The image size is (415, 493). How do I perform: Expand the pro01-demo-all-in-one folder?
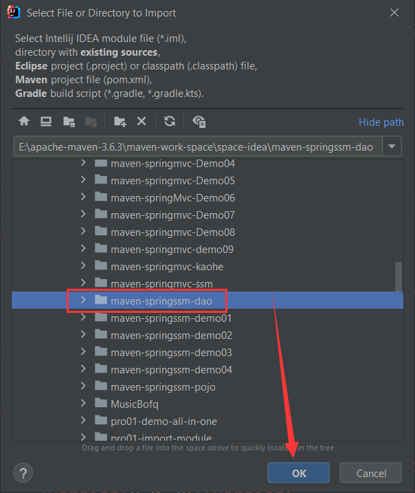[83, 420]
